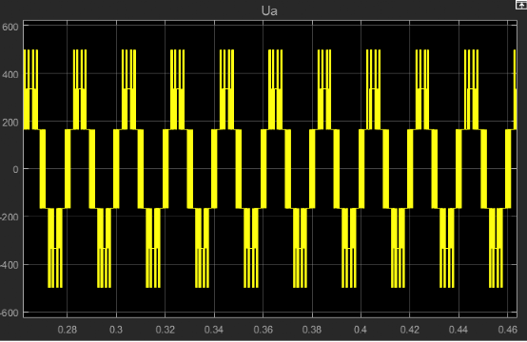Image resolution: width=527 pixels, height=342 pixels.
Task: Click the 0.44 tick label on time axis
Action: (459, 330)
